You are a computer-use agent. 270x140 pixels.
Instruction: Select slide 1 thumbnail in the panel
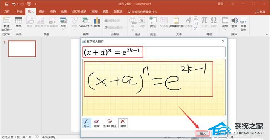click(22, 49)
